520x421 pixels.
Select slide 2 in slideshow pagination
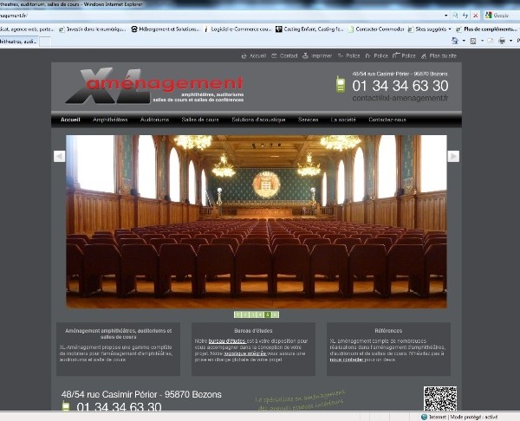[x=245, y=314]
